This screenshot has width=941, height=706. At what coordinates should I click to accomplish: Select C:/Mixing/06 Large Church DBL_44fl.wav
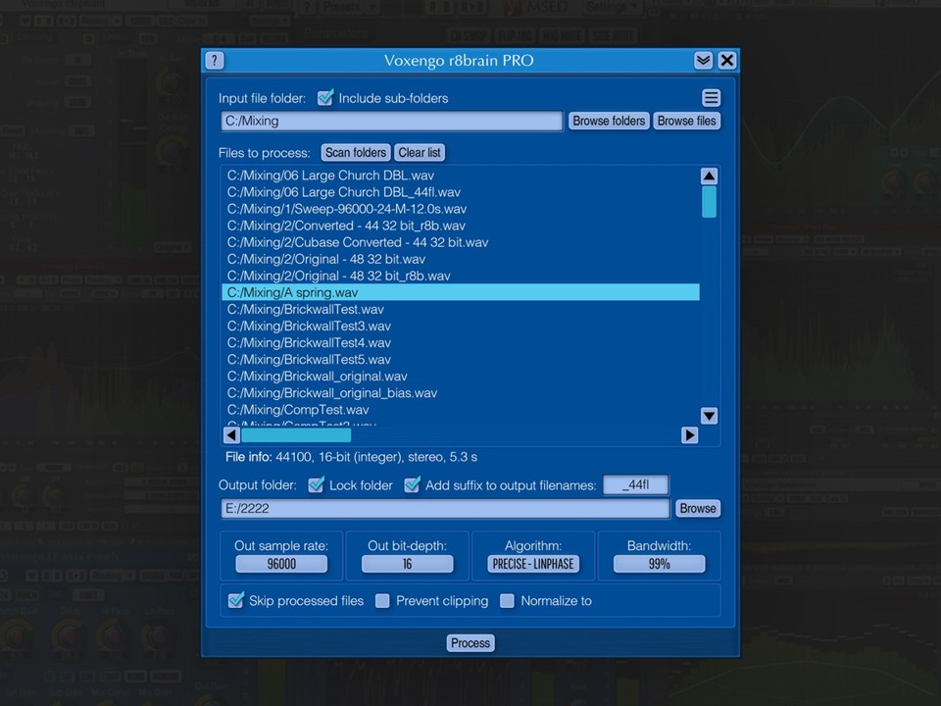[461, 192]
